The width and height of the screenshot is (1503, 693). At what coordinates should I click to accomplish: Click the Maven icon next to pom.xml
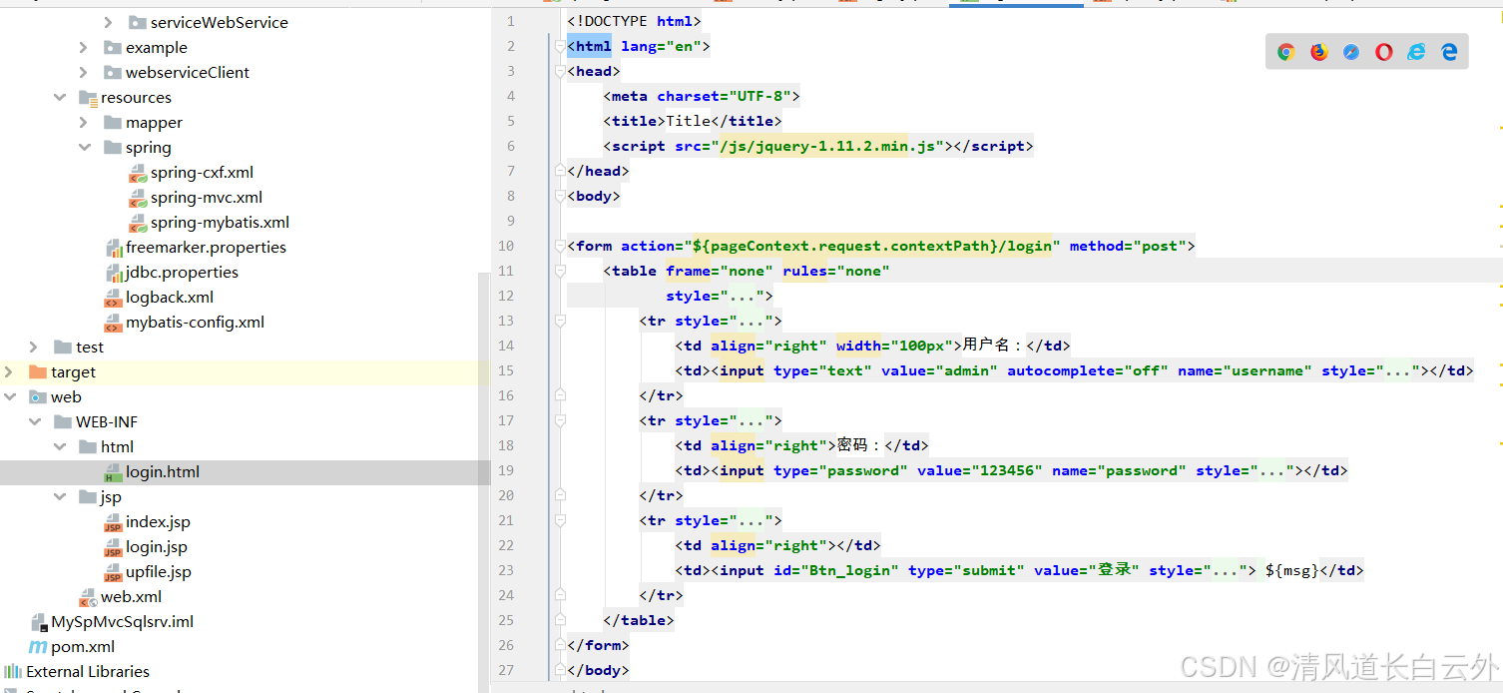click(37, 646)
